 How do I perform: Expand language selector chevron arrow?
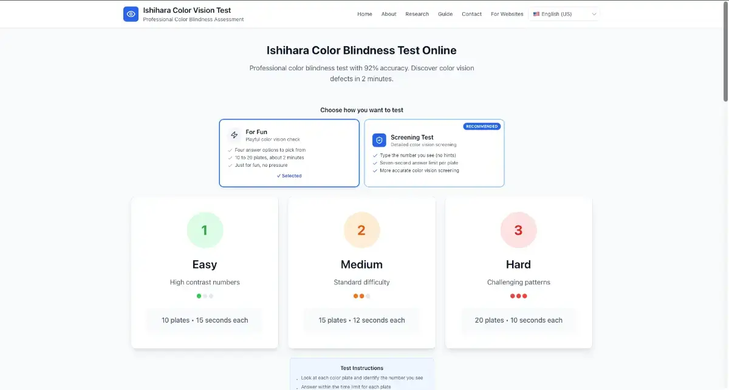point(594,14)
